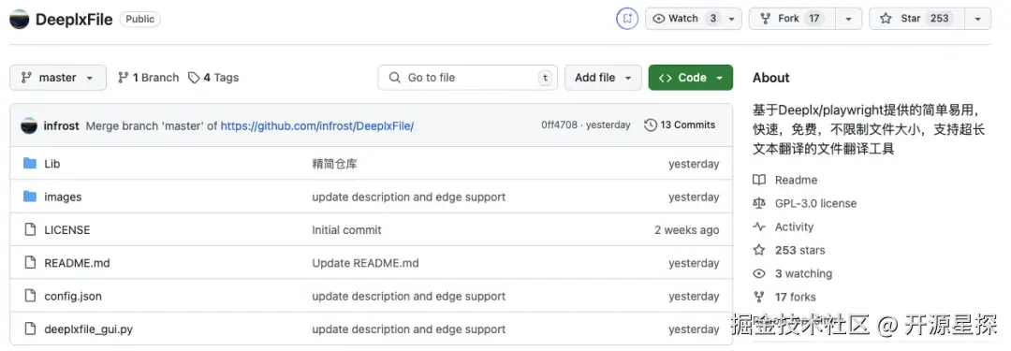1011x351 pixels.
Task: Open the images folder name
Action: click(x=63, y=197)
